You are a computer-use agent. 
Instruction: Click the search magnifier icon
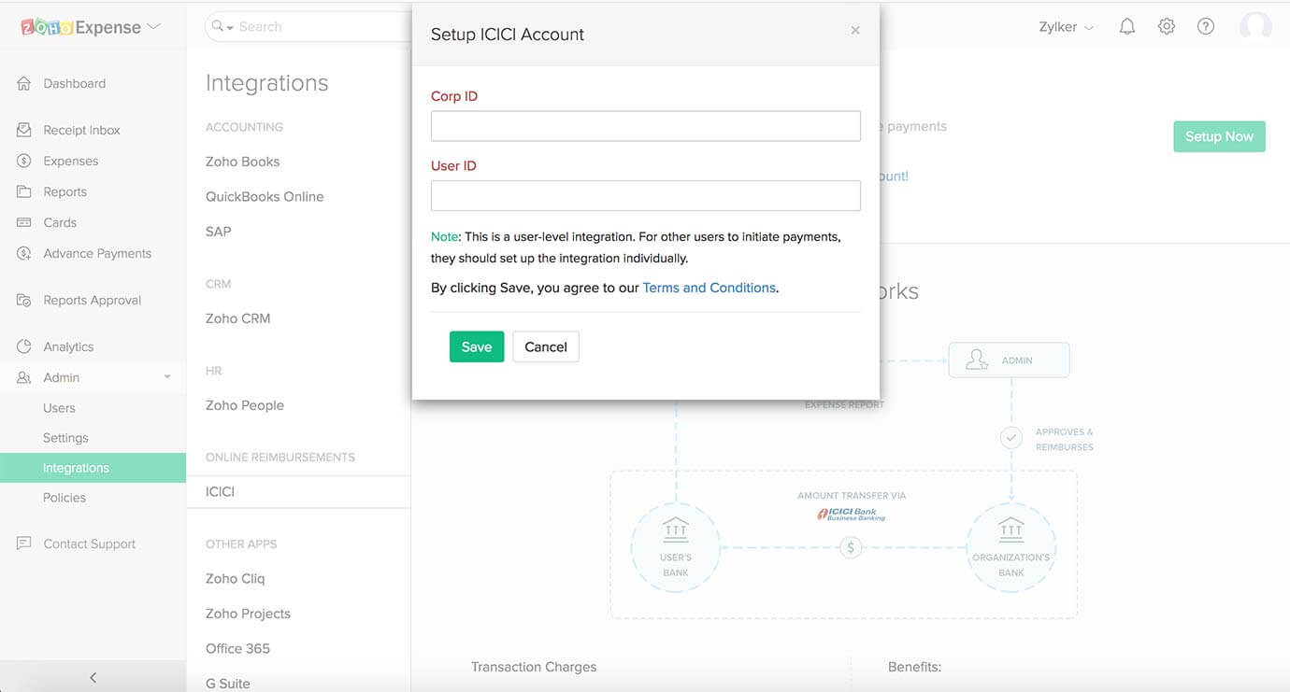point(218,26)
